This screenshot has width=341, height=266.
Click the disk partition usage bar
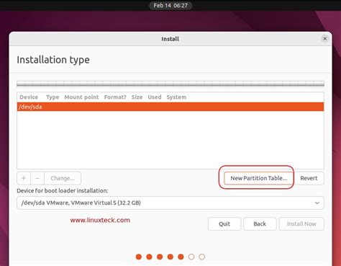tap(170, 84)
